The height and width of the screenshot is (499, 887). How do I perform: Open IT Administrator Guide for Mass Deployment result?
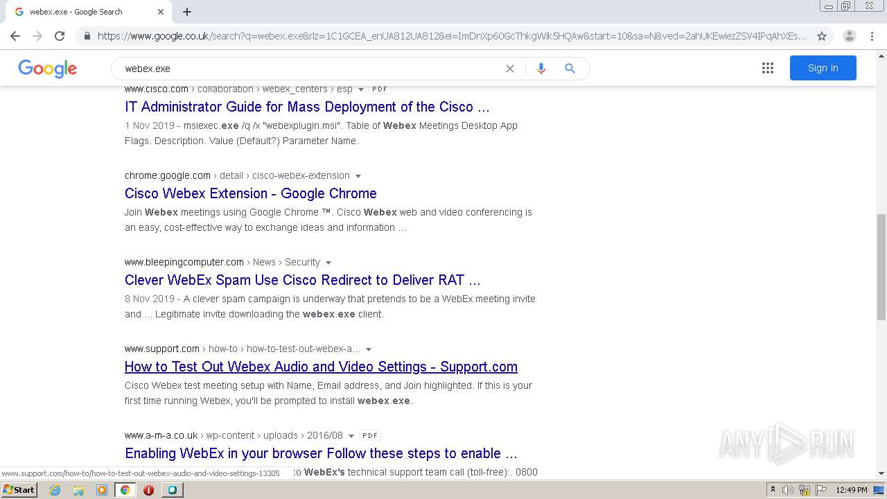tap(307, 107)
